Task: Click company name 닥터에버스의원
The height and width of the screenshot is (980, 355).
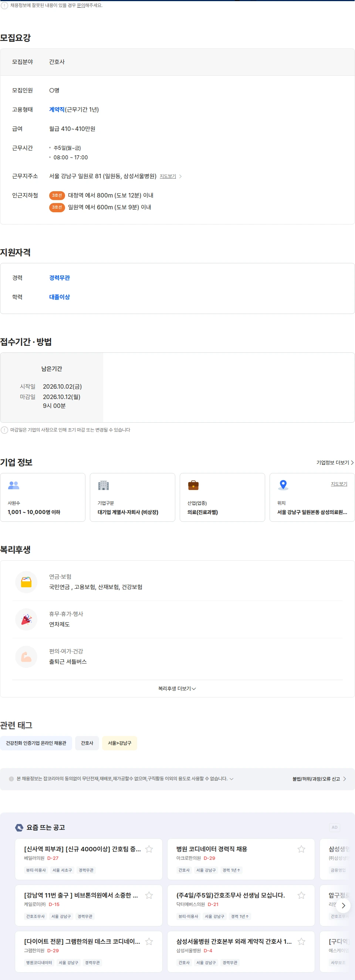Action: (190, 904)
